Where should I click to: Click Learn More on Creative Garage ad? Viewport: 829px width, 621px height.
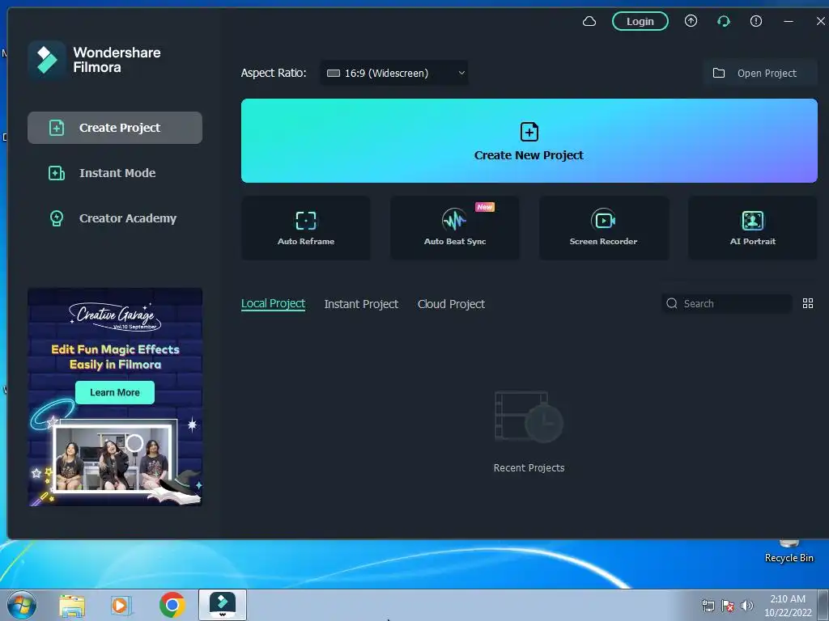coord(115,392)
